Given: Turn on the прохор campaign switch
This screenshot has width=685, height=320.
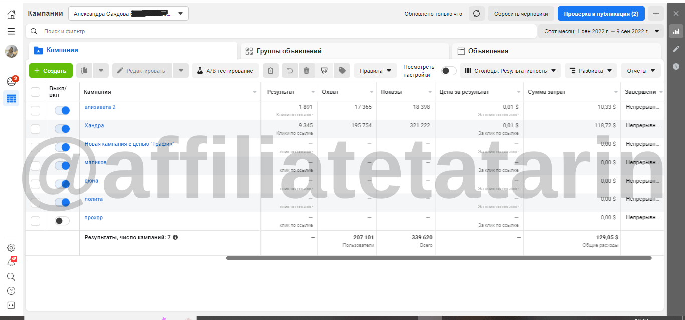Looking at the screenshot, I should (62, 221).
